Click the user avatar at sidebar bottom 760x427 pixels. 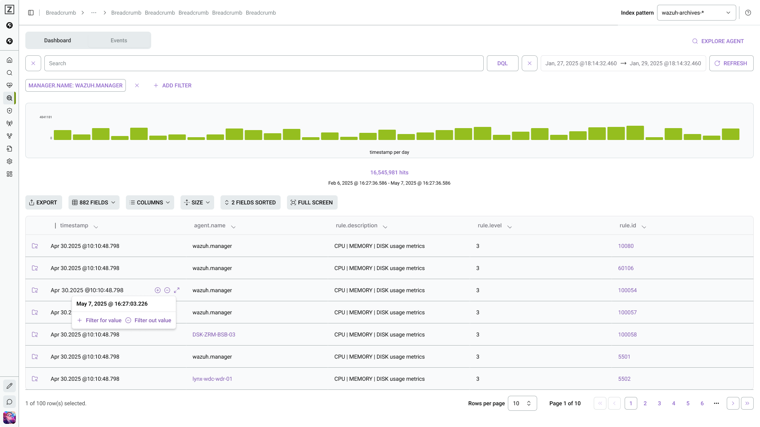9,418
